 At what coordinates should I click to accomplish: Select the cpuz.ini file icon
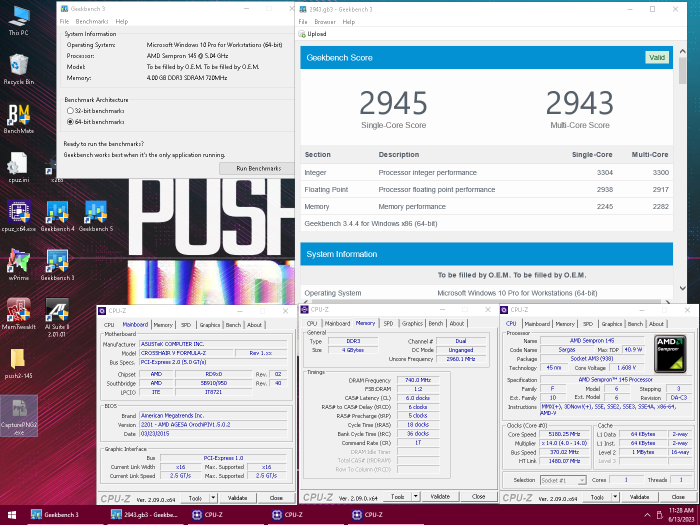[x=18, y=167]
